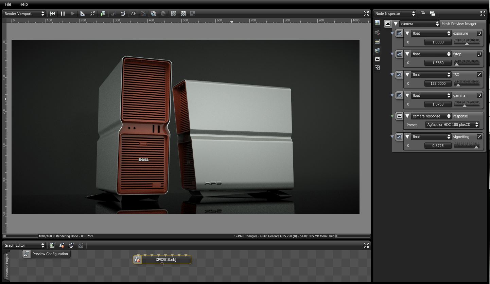Image resolution: width=490 pixels, height=284 pixels.
Task: Click the cone-and-sphere icon in Graph Editor toolbar
Action: [62, 245]
